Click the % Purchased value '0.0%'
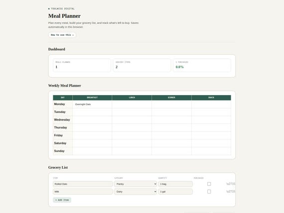The height and width of the screenshot is (213, 284). [x=179, y=67]
